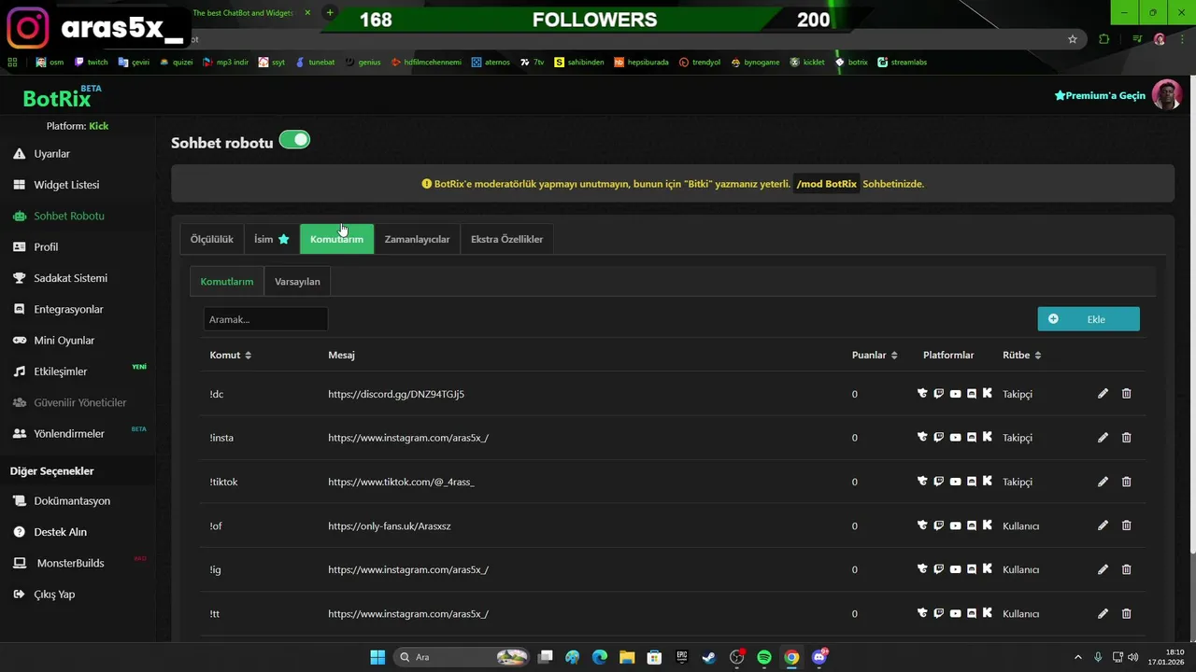
Task: Open the MonsterBuilds link in sidebar
Action: [70, 564]
